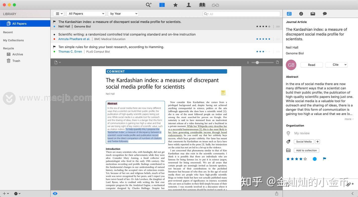Click the Read button
Screen dimensions: 358x197
(311, 65)
